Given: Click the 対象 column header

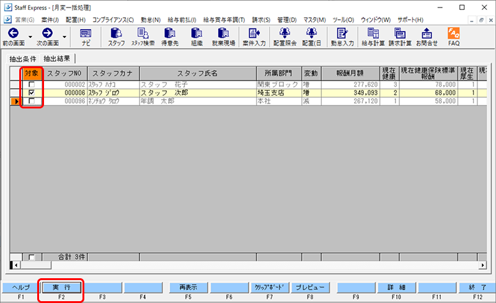Looking at the screenshot, I should pyautogui.click(x=32, y=73).
